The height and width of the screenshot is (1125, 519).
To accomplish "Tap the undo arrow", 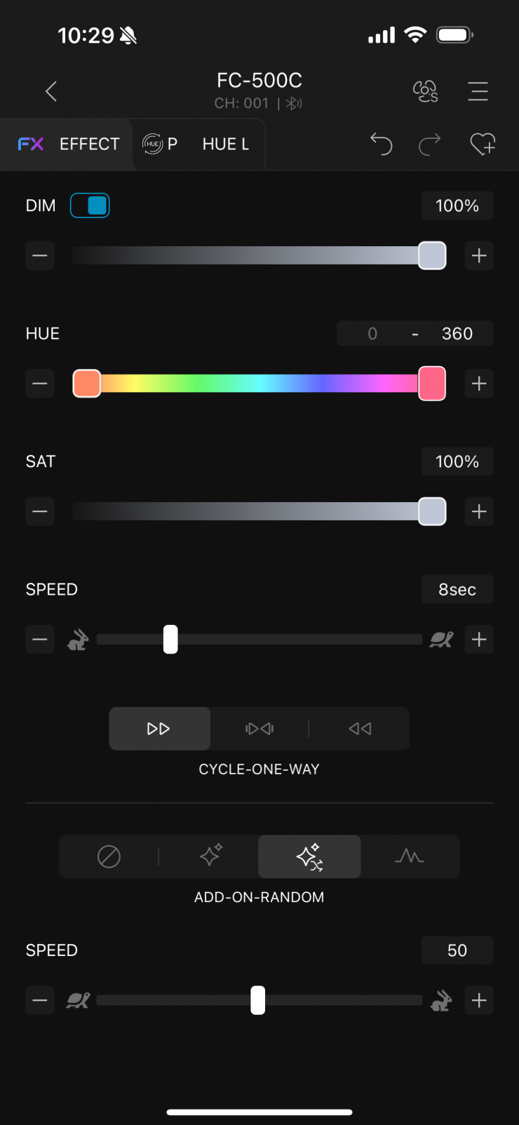I will [x=381, y=144].
